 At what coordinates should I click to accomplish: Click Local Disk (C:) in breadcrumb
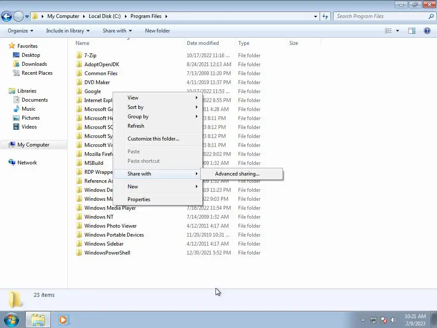point(105,16)
